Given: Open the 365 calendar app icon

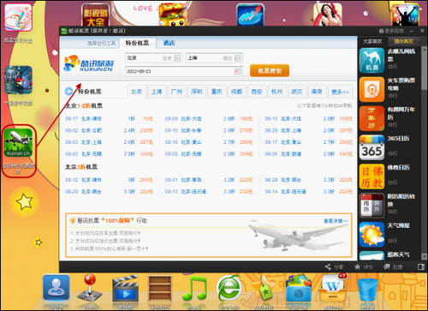Looking at the screenshot, I should (x=372, y=147).
